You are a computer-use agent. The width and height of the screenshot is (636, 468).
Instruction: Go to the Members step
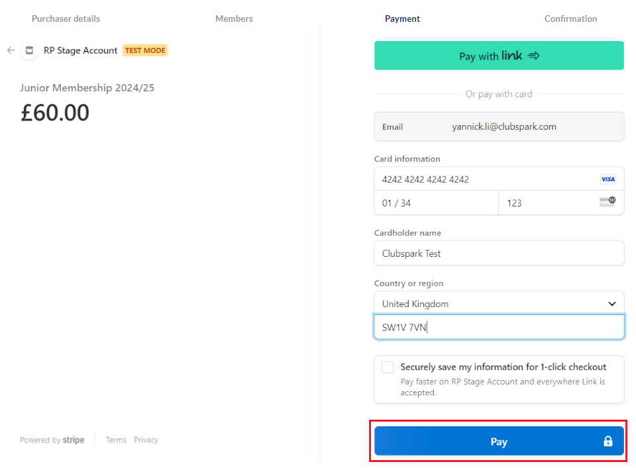(234, 19)
